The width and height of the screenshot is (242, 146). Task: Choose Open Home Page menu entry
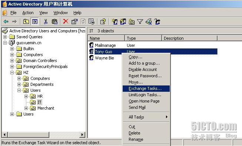(146, 101)
